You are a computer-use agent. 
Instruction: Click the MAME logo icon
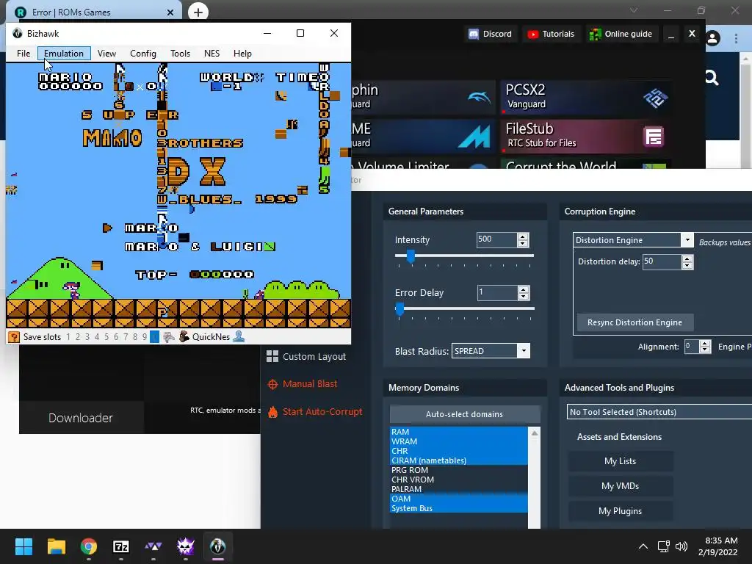[x=474, y=136]
